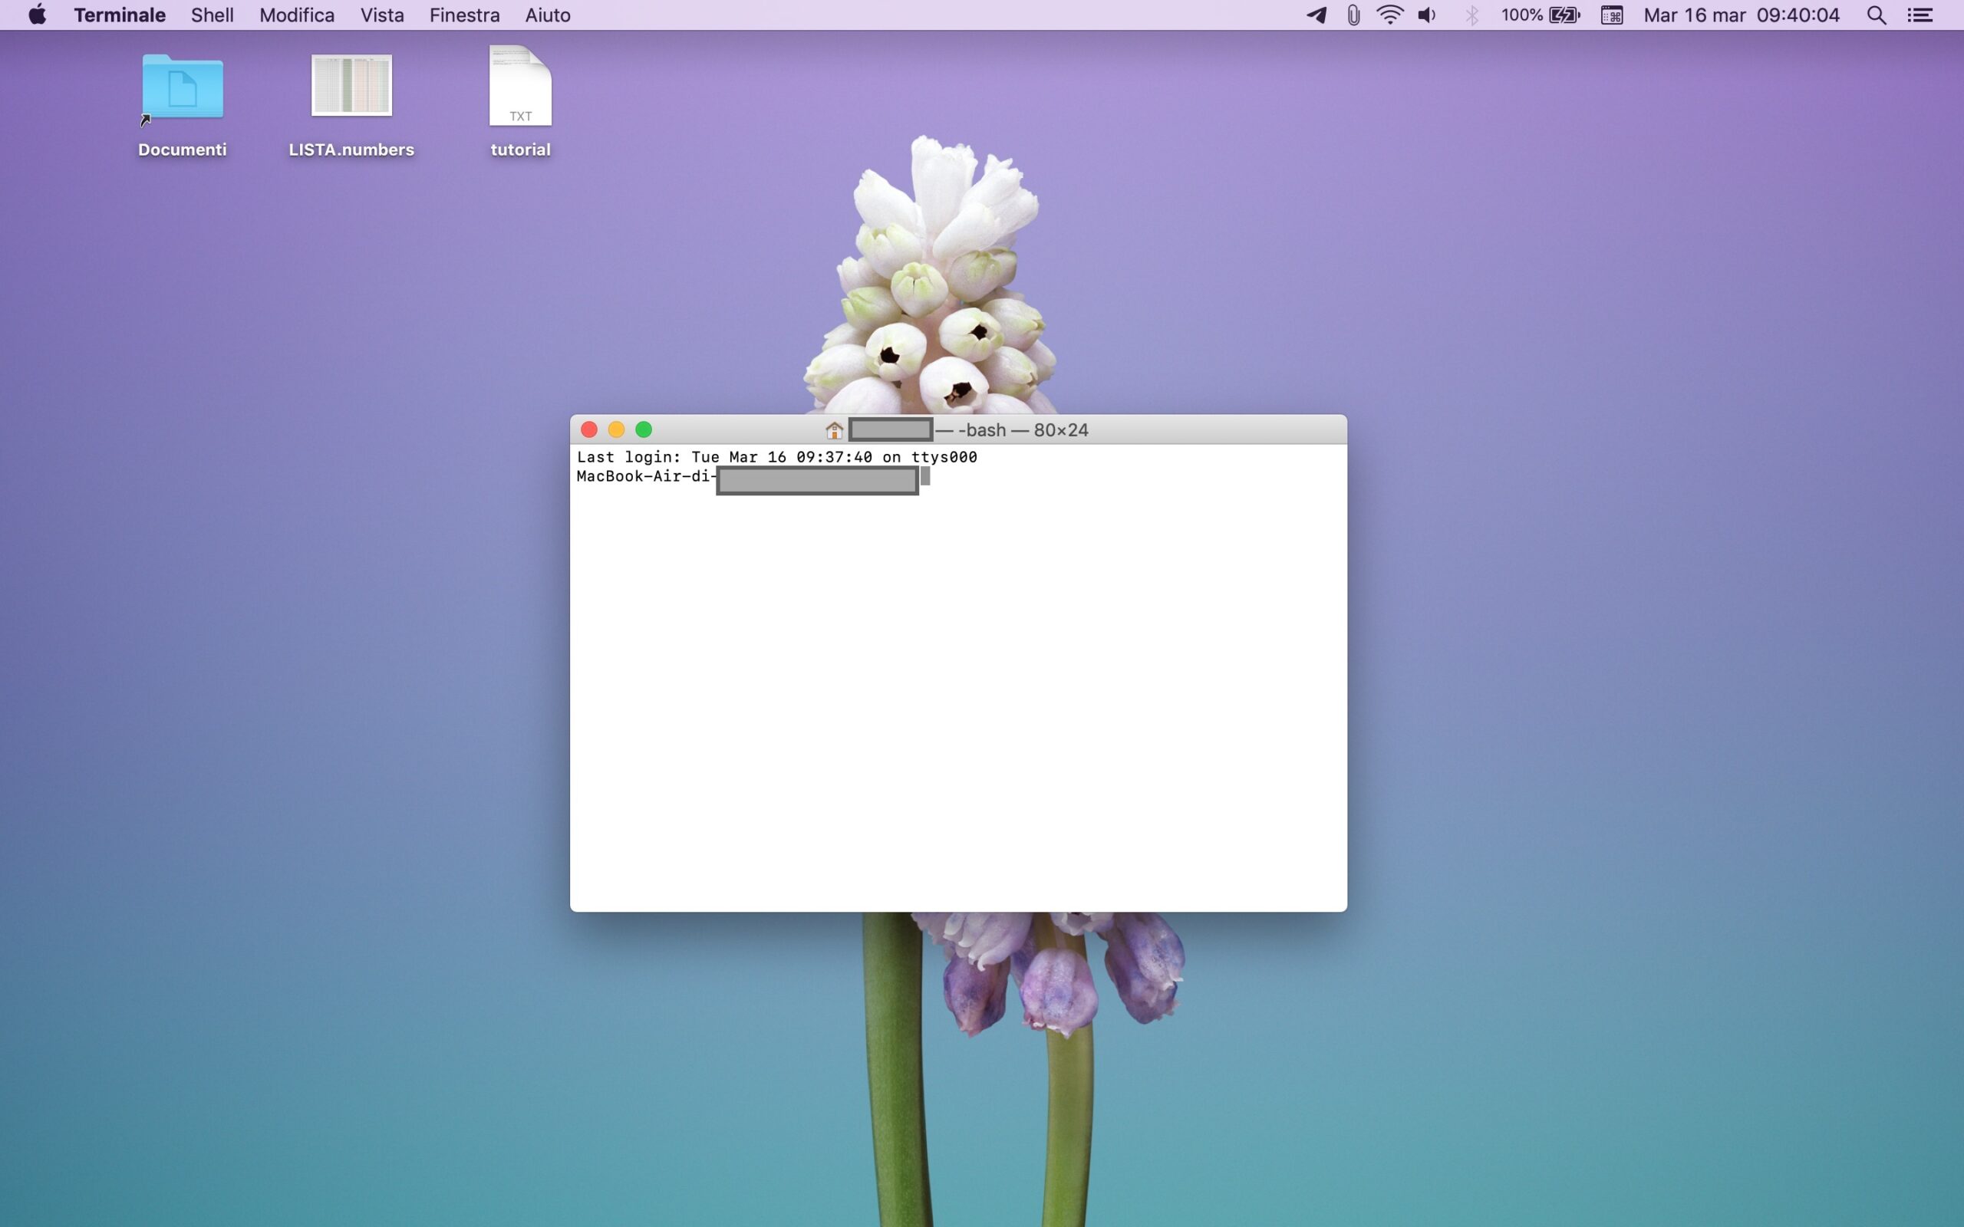This screenshot has height=1227, width=1964.
Task: Click the Telegram icon in menu bar
Action: coord(1316,15)
